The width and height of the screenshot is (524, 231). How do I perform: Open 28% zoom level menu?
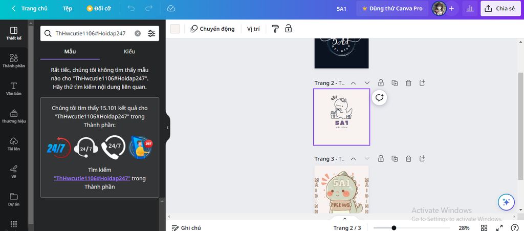click(x=464, y=228)
